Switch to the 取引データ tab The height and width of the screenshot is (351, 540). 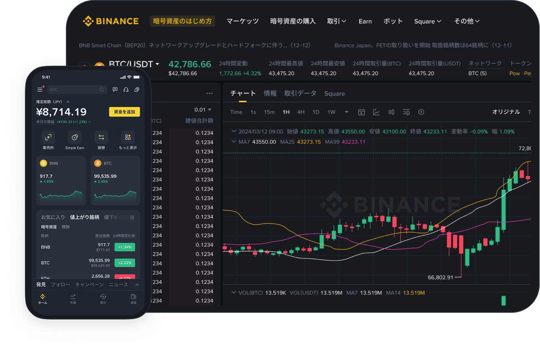(300, 93)
